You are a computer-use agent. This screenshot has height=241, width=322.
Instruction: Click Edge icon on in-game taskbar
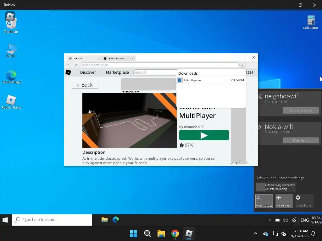point(116,220)
